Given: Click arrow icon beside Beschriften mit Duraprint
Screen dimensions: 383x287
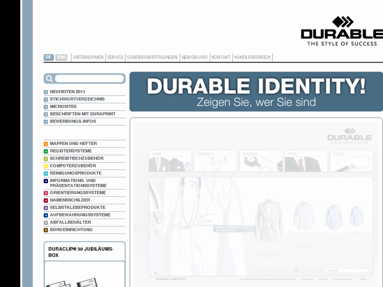Looking at the screenshot, I should tap(46, 114).
